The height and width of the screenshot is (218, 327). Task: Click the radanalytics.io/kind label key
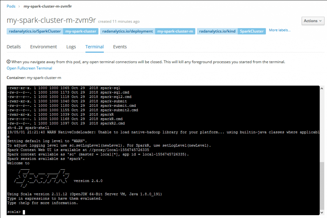217,31
